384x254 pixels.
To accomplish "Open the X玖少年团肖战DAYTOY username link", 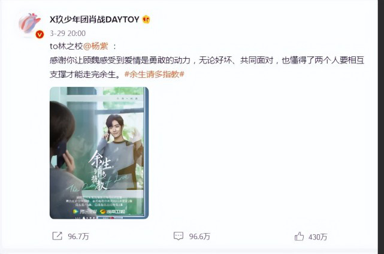I will [x=95, y=19].
